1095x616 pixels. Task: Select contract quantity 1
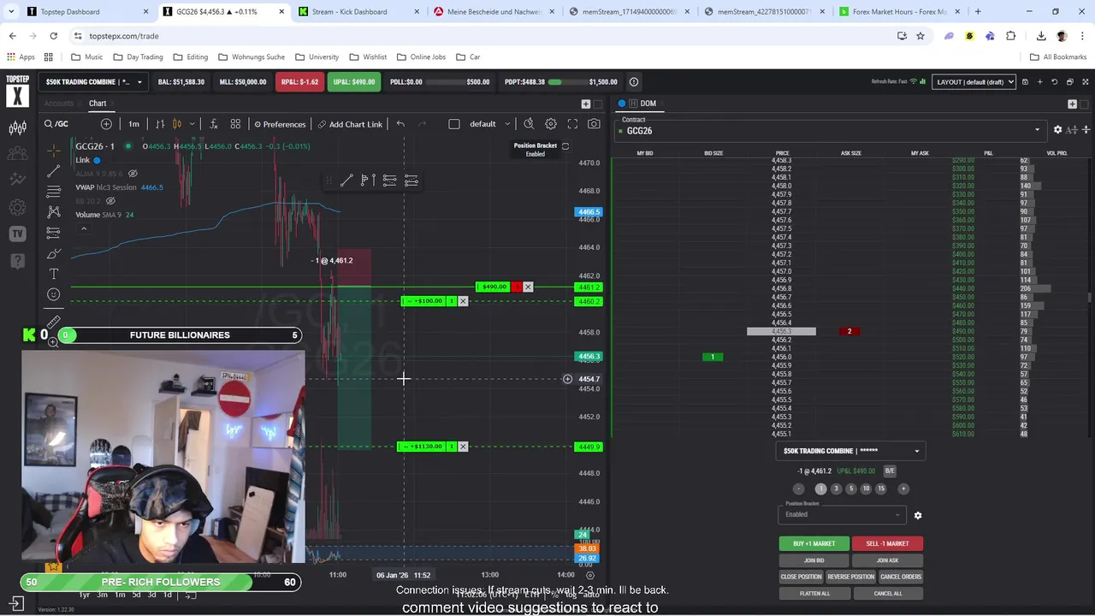820,489
